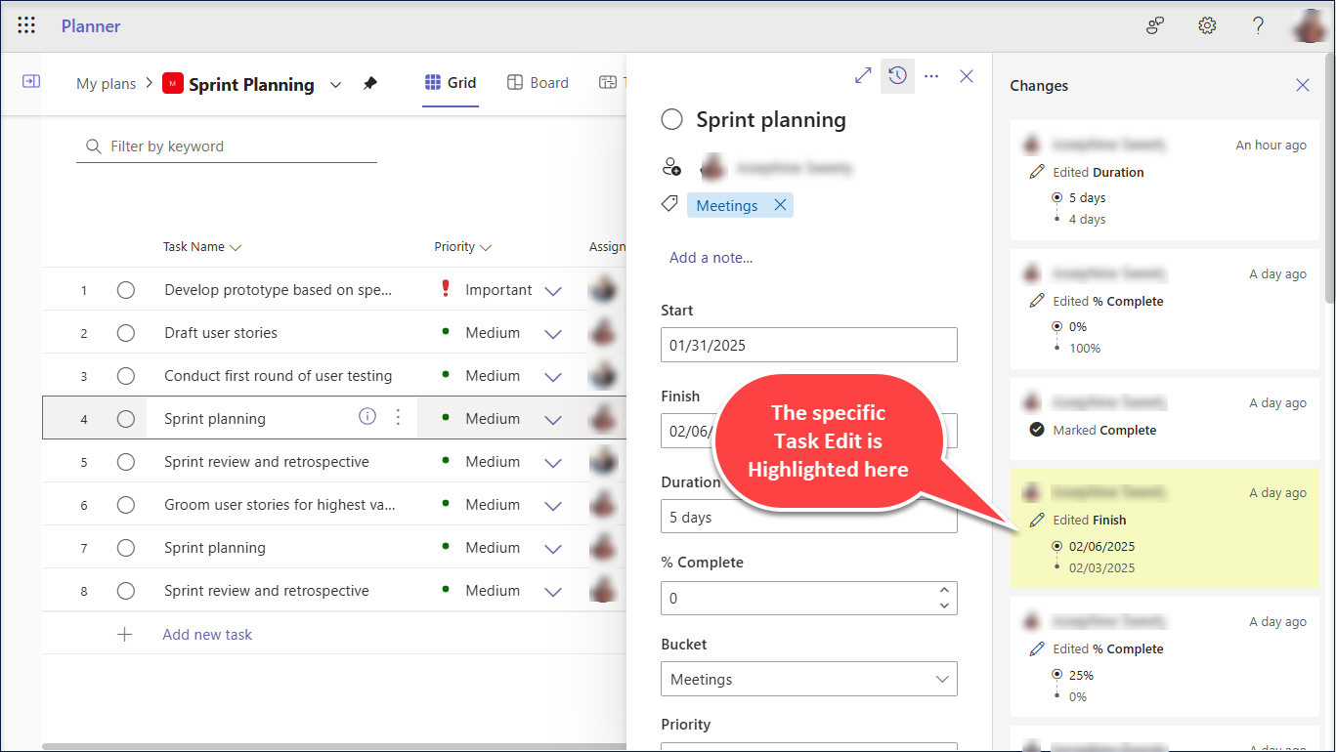
Task: Open the app launcher waffle icon
Action: pyautogui.click(x=26, y=26)
